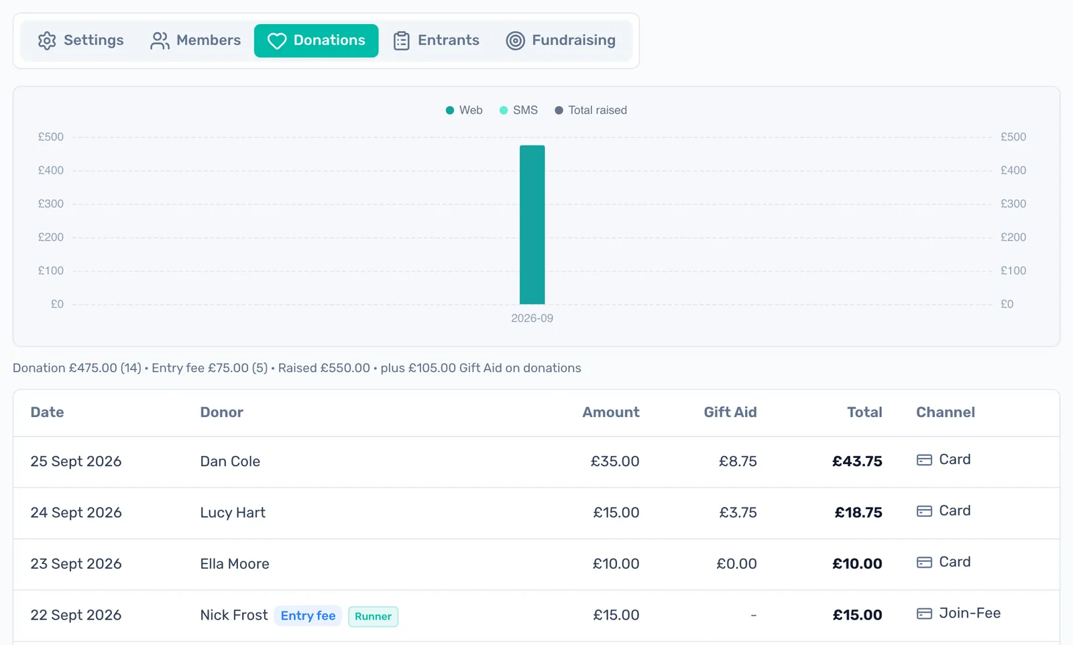Go to the Fundraising tab
The height and width of the screenshot is (645, 1073).
click(x=561, y=41)
